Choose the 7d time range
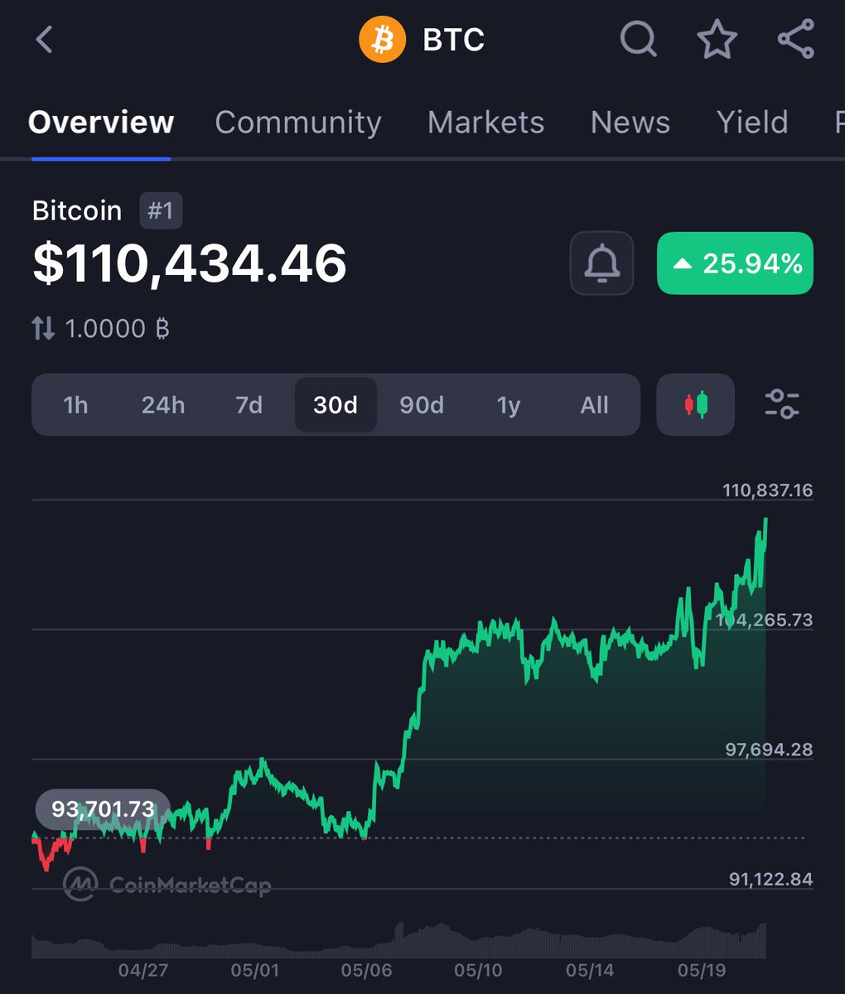Screen dimensions: 845x994 (x=249, y=405)
